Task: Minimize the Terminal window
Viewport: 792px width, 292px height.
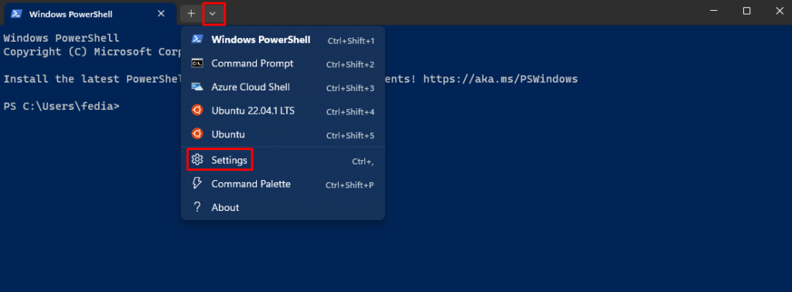Action: point(713,11)
